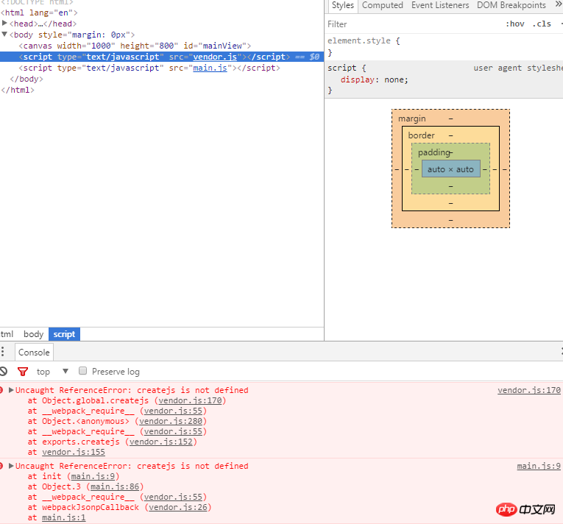This screenshot has width=563, height=524.
Task: Expand first createjs ReferenceError from vendor.js
Action: coord(11,390)
